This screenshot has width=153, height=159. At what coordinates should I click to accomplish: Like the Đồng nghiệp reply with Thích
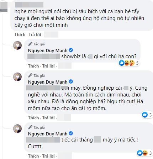[x=33, y=118]
